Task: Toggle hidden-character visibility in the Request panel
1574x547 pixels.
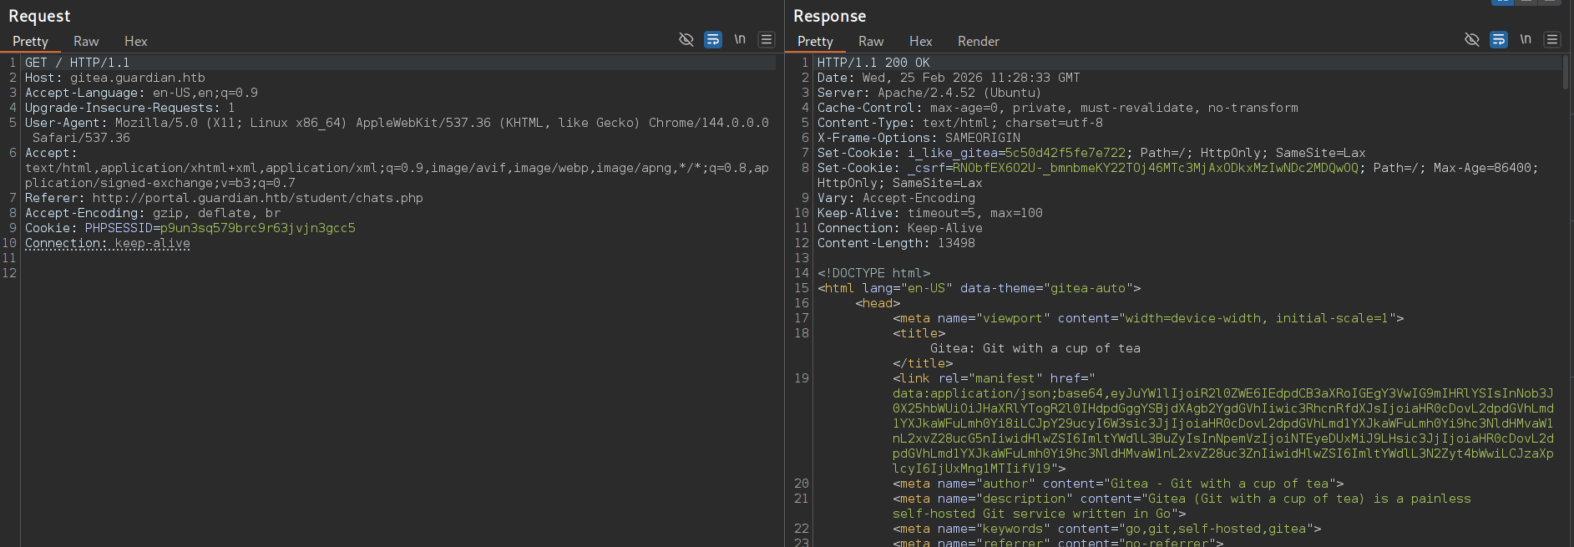Action: (686, 39)
